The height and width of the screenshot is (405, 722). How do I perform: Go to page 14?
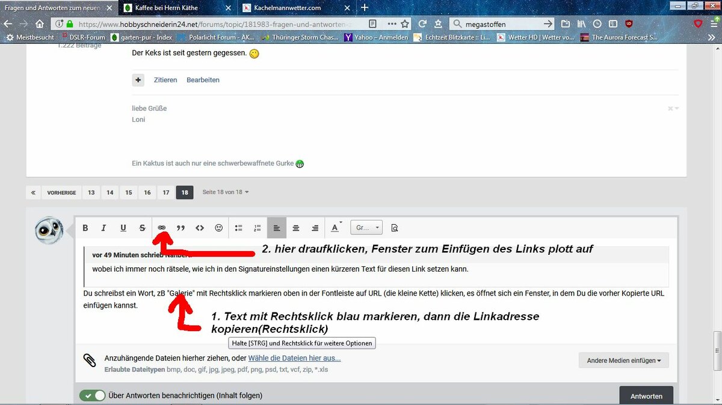pos(110,192)
